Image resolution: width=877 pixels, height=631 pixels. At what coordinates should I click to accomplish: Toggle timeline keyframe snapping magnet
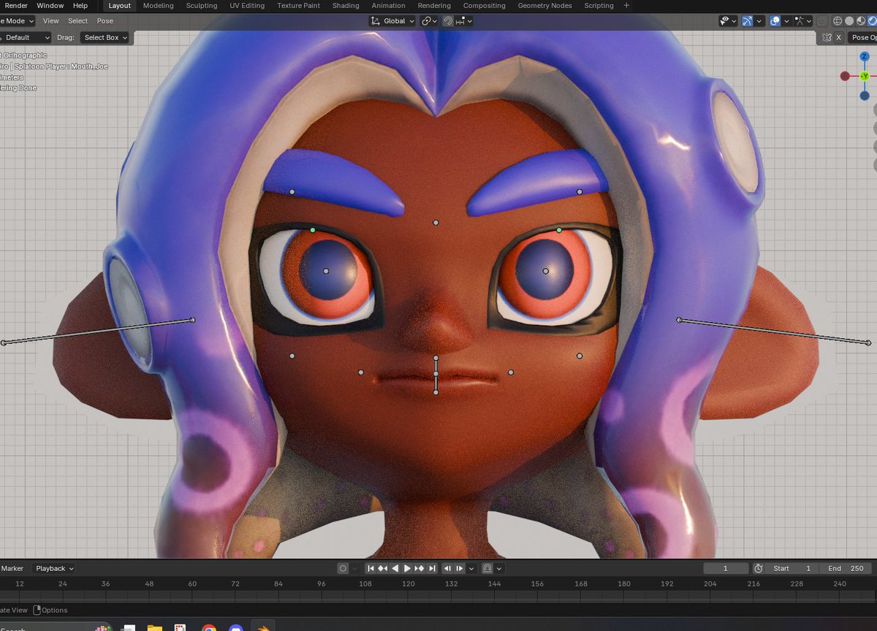pyautogui.click(x=488, y=568)
